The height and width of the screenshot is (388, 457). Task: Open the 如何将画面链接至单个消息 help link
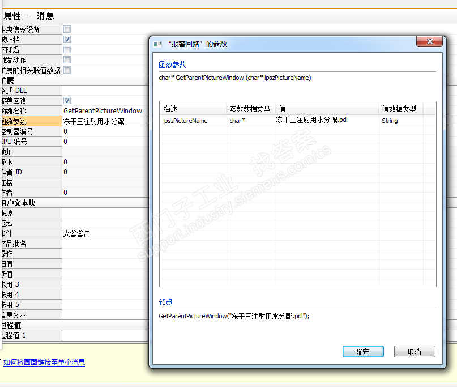pos(44,362)
